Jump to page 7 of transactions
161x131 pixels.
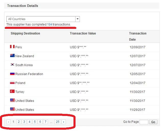[x=45, y=122]
